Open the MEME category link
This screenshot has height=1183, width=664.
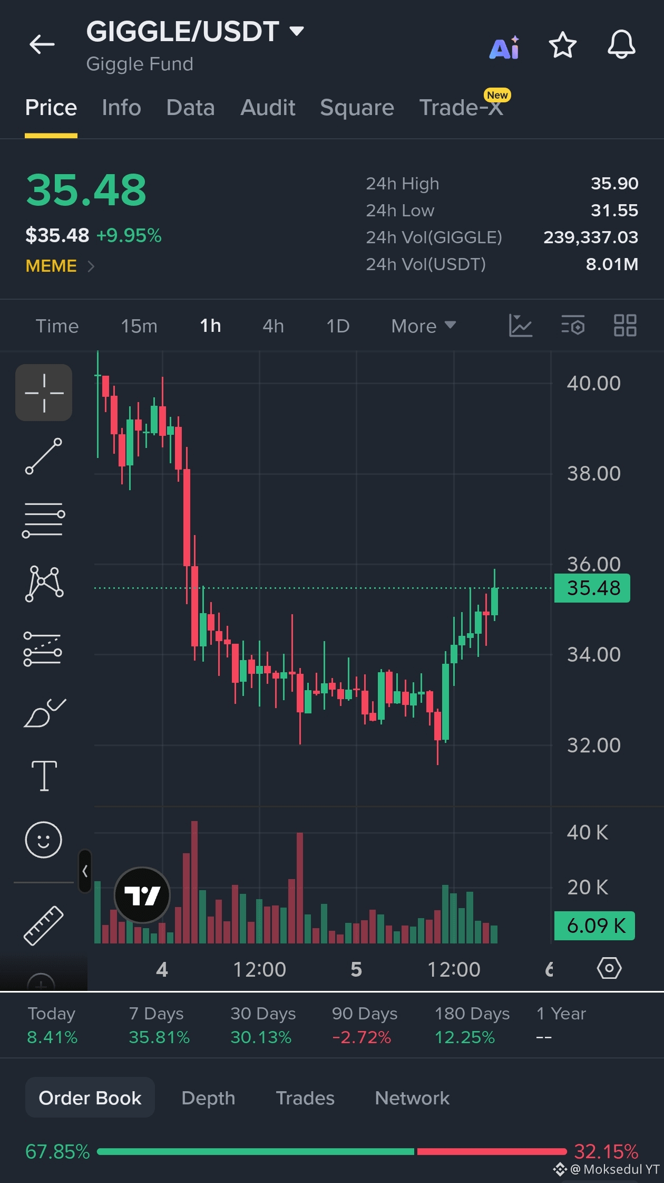pos(60,266)
